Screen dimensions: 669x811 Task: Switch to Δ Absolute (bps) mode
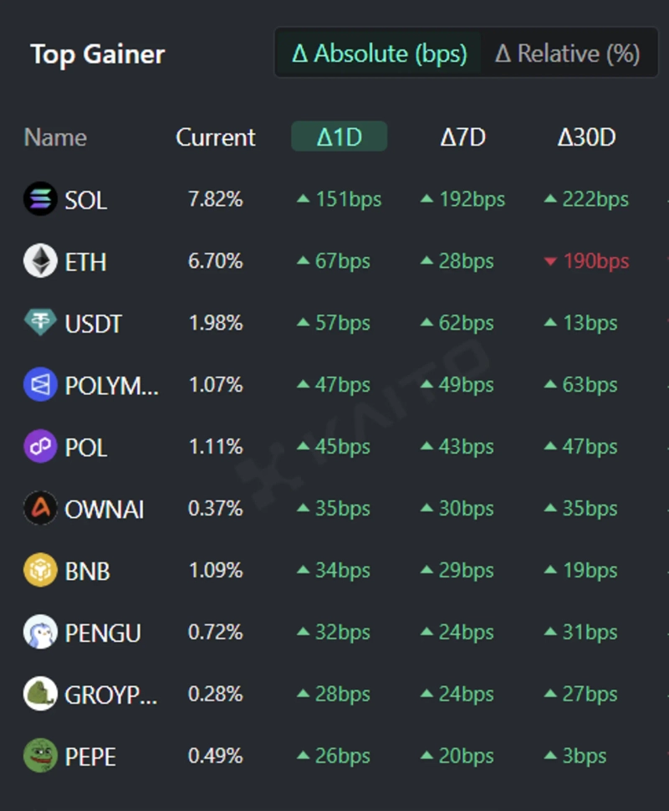coord(379,54)
